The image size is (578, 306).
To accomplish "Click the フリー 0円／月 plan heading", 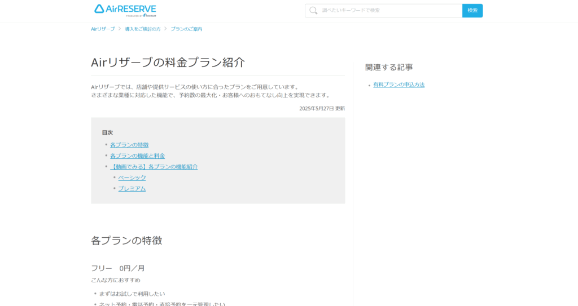I will click(x=118, y=268).
